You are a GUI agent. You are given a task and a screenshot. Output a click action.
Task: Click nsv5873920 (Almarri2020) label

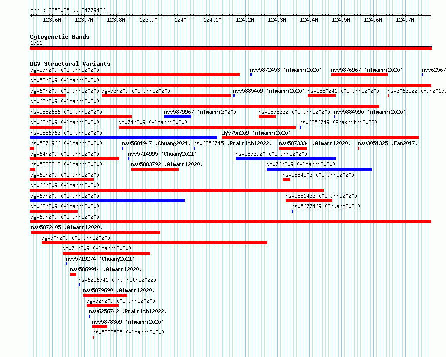click(271, 154)
